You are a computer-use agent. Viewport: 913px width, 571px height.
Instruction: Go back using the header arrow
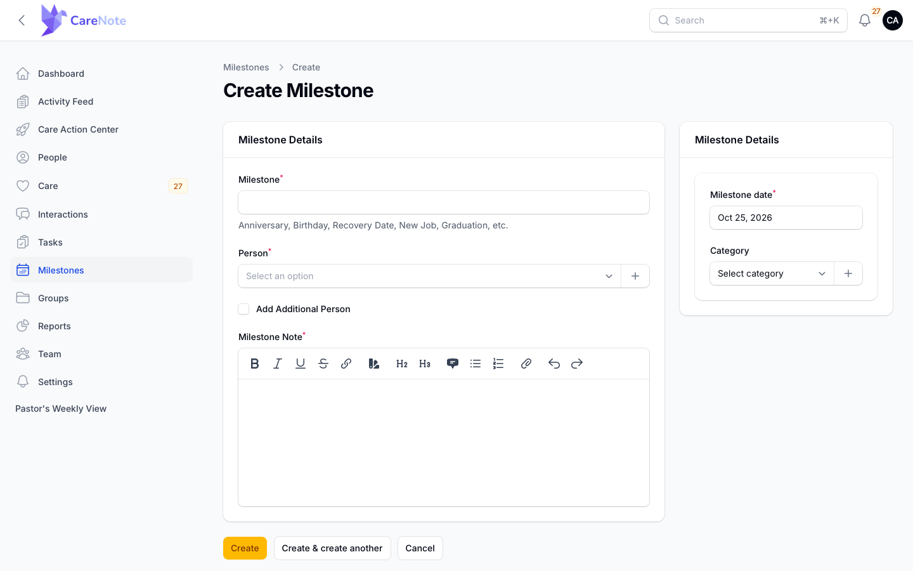coord(22,20)
